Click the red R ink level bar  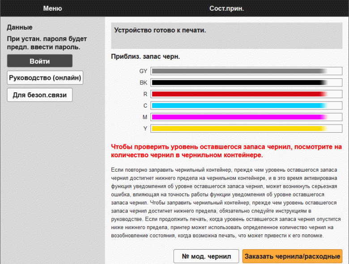(246, 94)
